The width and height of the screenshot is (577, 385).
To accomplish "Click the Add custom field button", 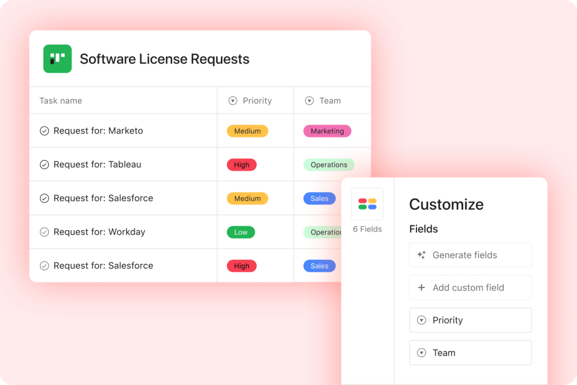I will point(471,287).
